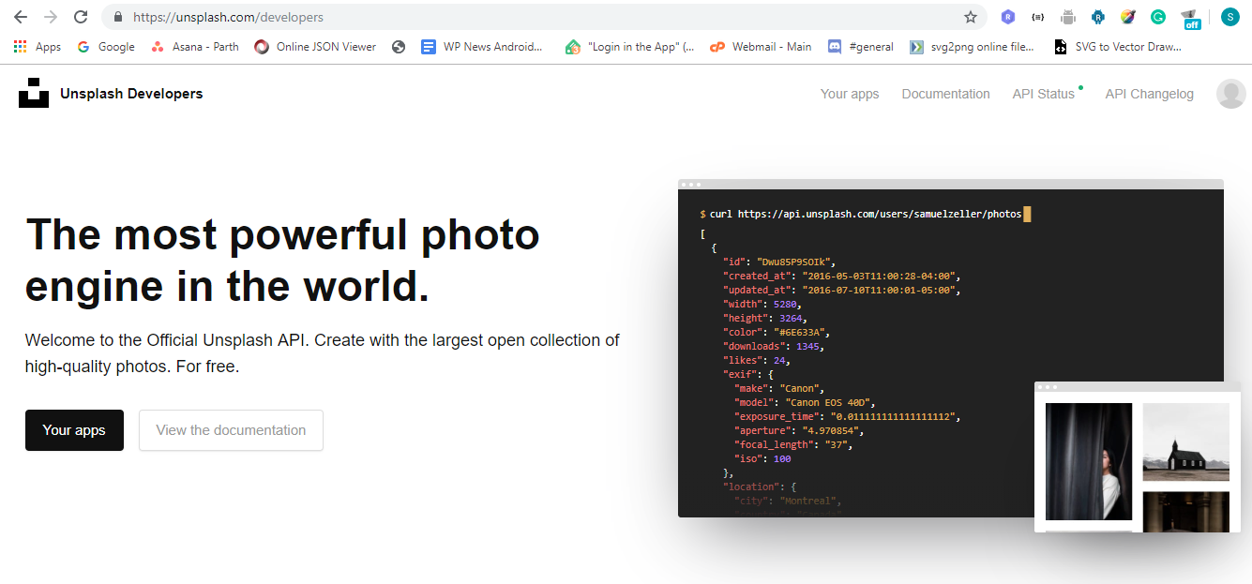Click the site lock security icon

coord(118,17)
